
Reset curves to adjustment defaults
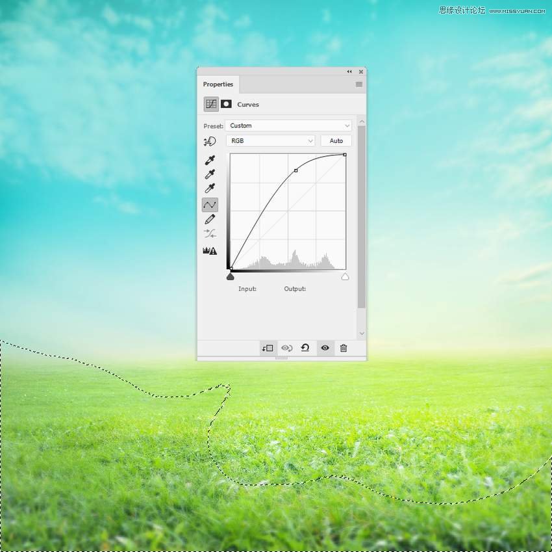coord(305,348)
